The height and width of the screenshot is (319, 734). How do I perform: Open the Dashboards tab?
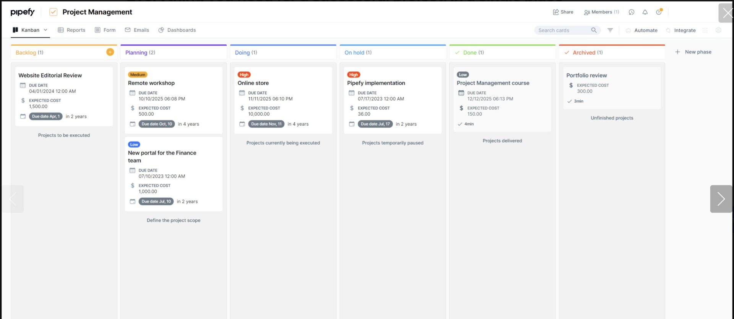(x=177, y=30)
